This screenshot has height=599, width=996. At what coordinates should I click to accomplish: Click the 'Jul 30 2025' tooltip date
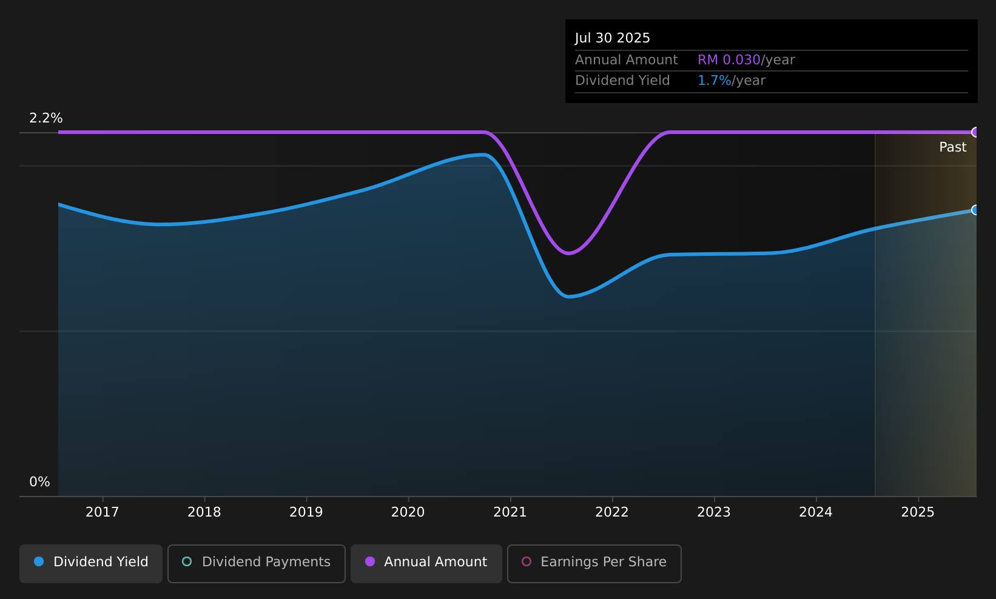[613, 38]
